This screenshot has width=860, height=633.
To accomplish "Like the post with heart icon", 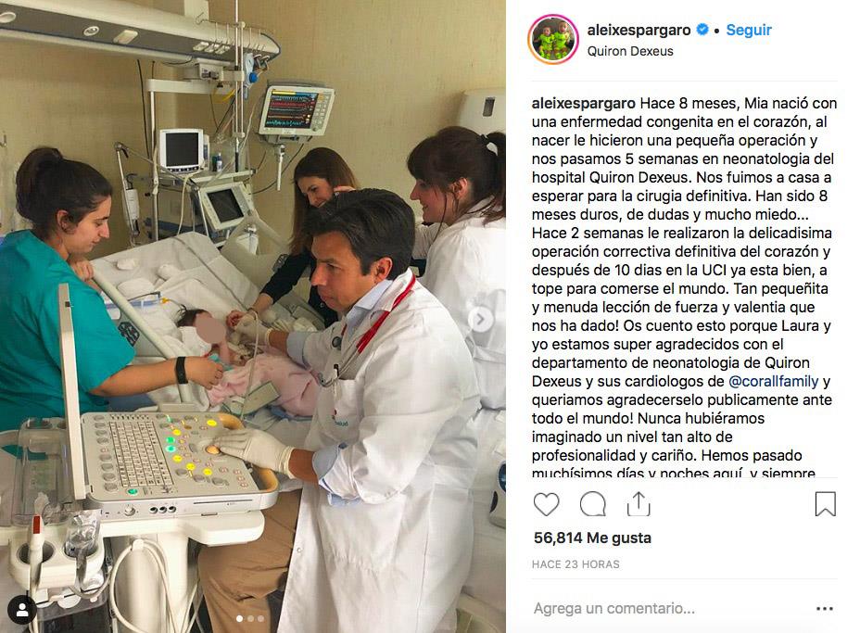I will click(x=546, y=504).
